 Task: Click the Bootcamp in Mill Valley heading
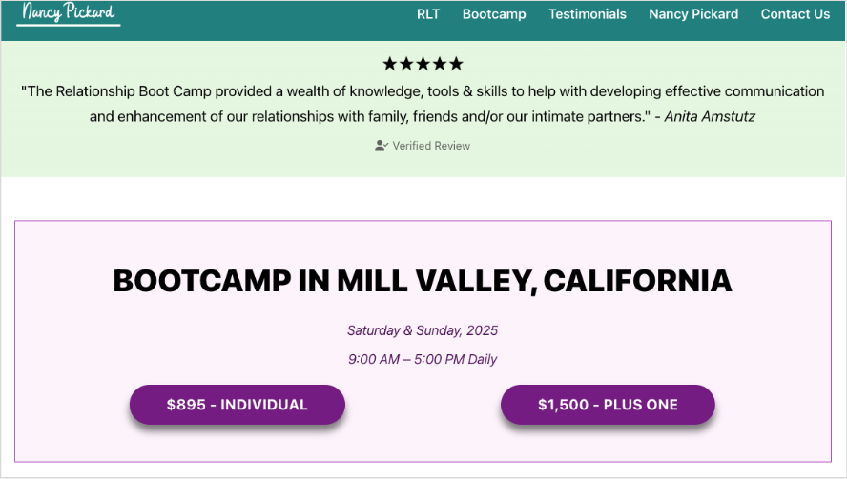(x=423, y=281)
